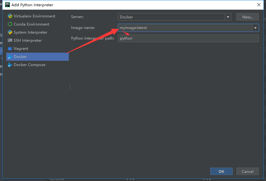Click the Virtualenv Environment python icon
This screenshot has width=266, height=181.
(x=10, y=16)
